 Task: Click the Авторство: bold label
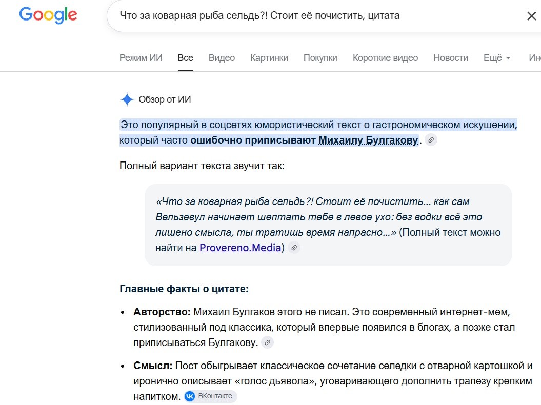162,312
